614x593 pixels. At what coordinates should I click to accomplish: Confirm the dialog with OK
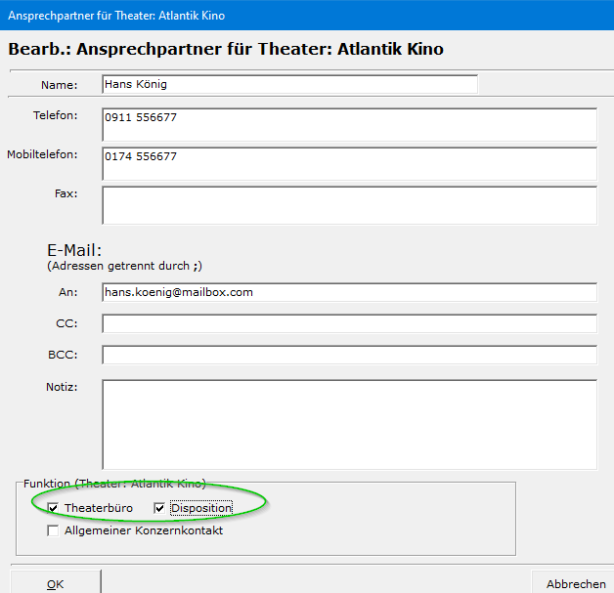(55, 583)
